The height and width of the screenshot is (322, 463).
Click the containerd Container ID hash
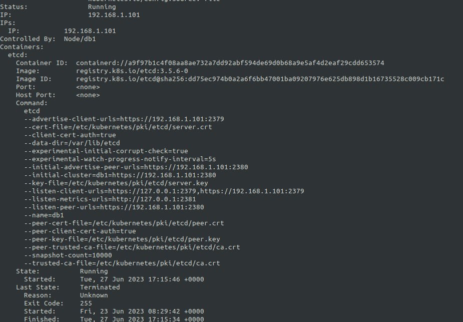tap(230, 63)
